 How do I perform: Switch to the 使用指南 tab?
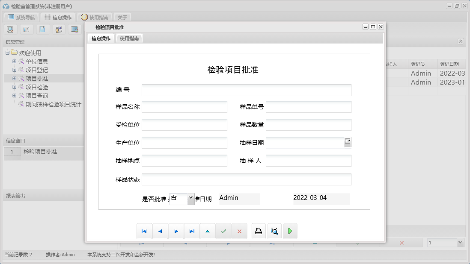(129, 38)
